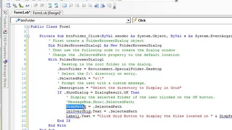Open the btnFolder class name dropdown arrow
This screenshot has height=130, width=232.
pos(128,20)
